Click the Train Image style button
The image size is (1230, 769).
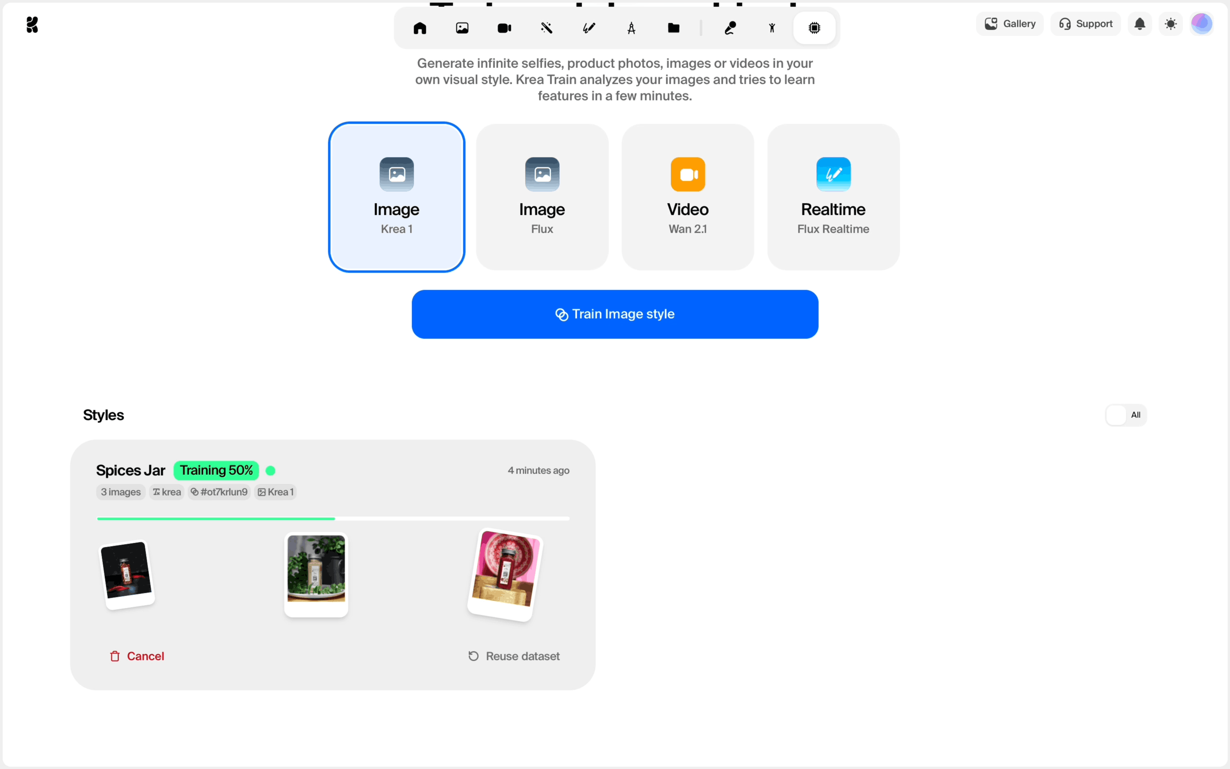tap(615, 314)
